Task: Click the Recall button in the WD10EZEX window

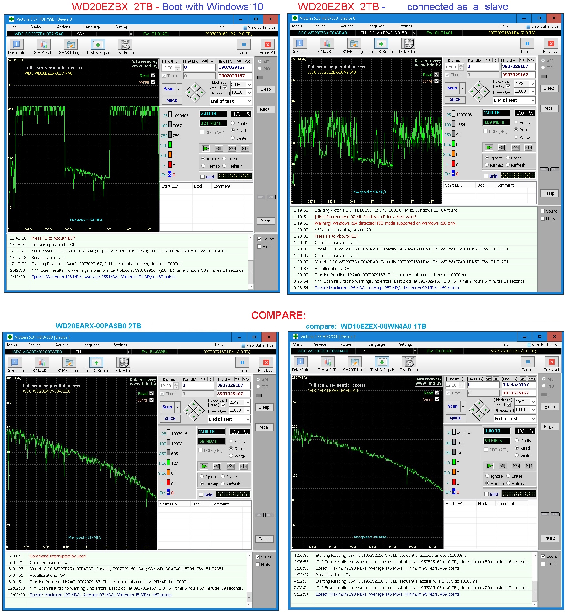Action: coord(550,427)
